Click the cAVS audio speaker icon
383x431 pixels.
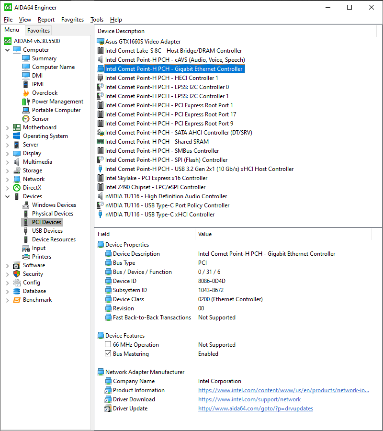pyautogui.click(x=101, y=60)
